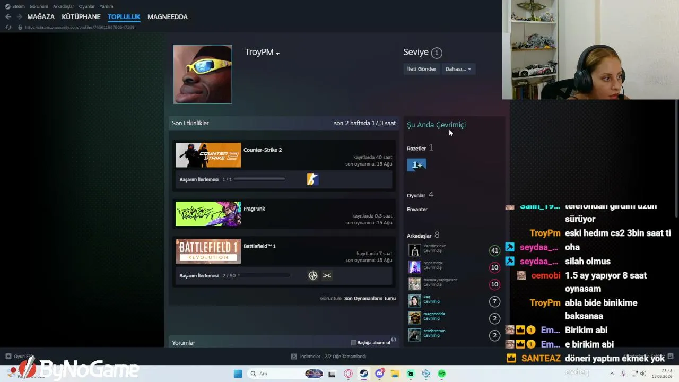Screen dimensions: 679x382
Task: Switch to the MAĞAZA tab
Action: pyautogui.click(x=41, y=17)
